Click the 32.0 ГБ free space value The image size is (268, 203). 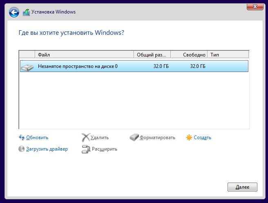point(198,66)
